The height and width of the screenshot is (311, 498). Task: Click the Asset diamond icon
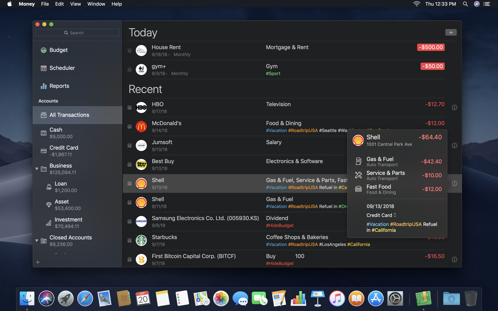tap(49, 205)
